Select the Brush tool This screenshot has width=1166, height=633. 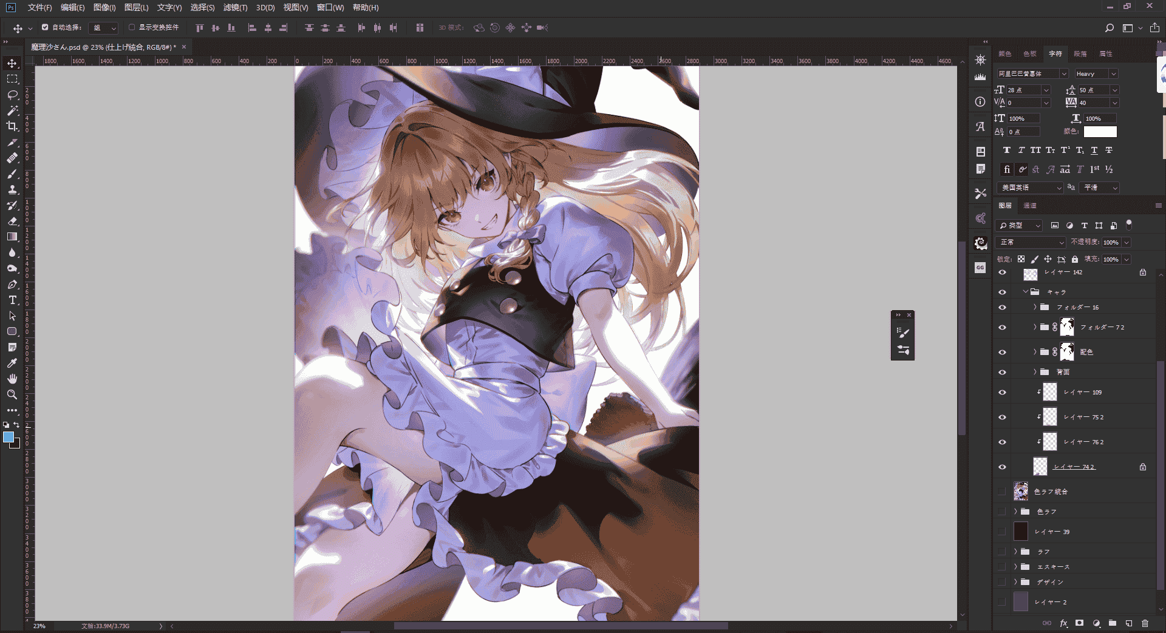[x=12, y=174]
